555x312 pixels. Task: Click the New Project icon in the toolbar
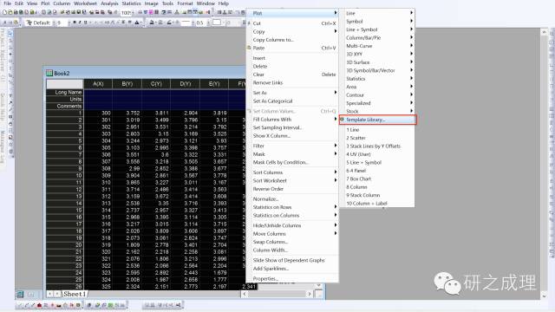click(4, 12)
